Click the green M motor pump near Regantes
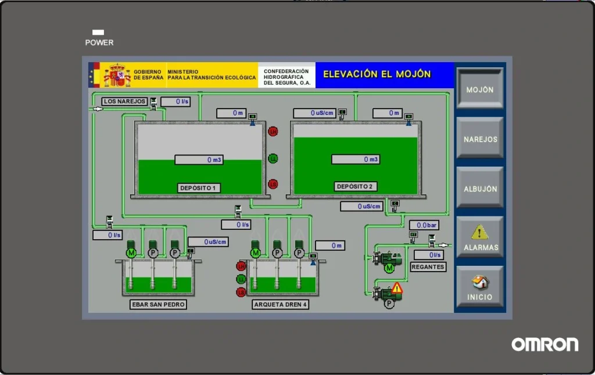595x375 pixels. pyautogui.click(x=389, y=268)
